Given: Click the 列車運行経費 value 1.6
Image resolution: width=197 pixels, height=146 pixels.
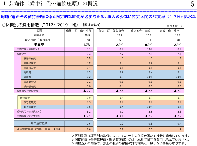Looking at the screenshot, I should click(x=89, y=124).
